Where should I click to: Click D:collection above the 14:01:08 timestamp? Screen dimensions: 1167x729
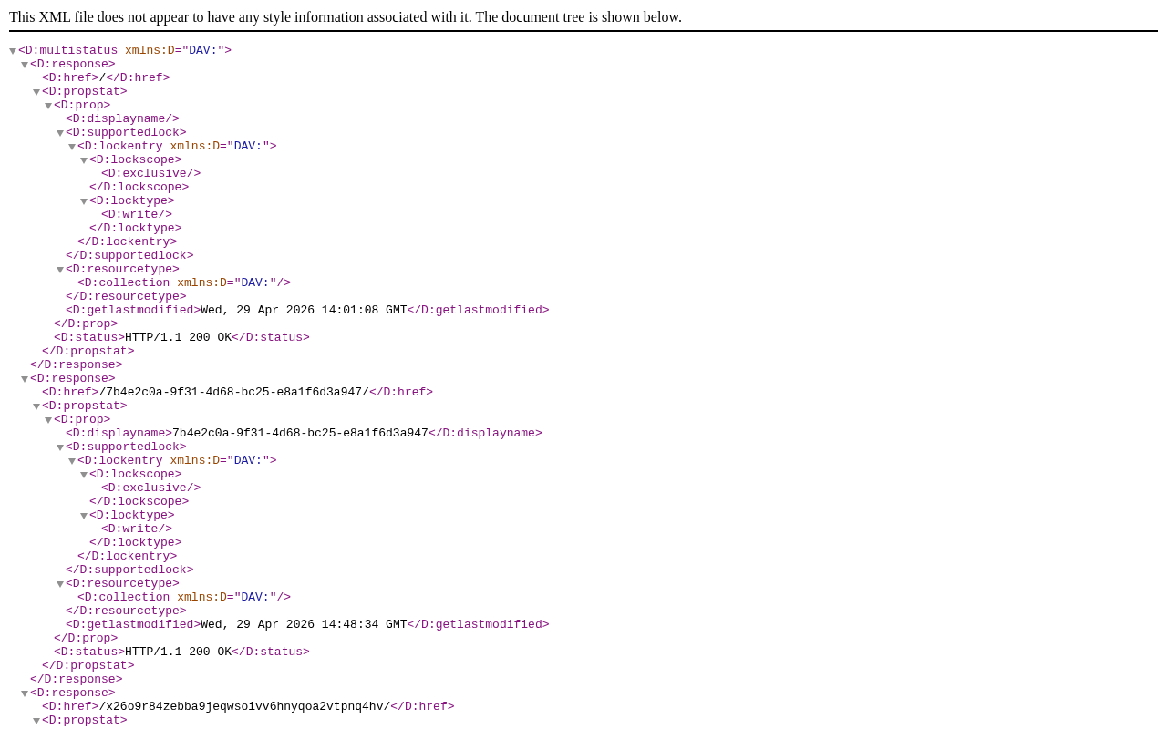tap(184, 282)
